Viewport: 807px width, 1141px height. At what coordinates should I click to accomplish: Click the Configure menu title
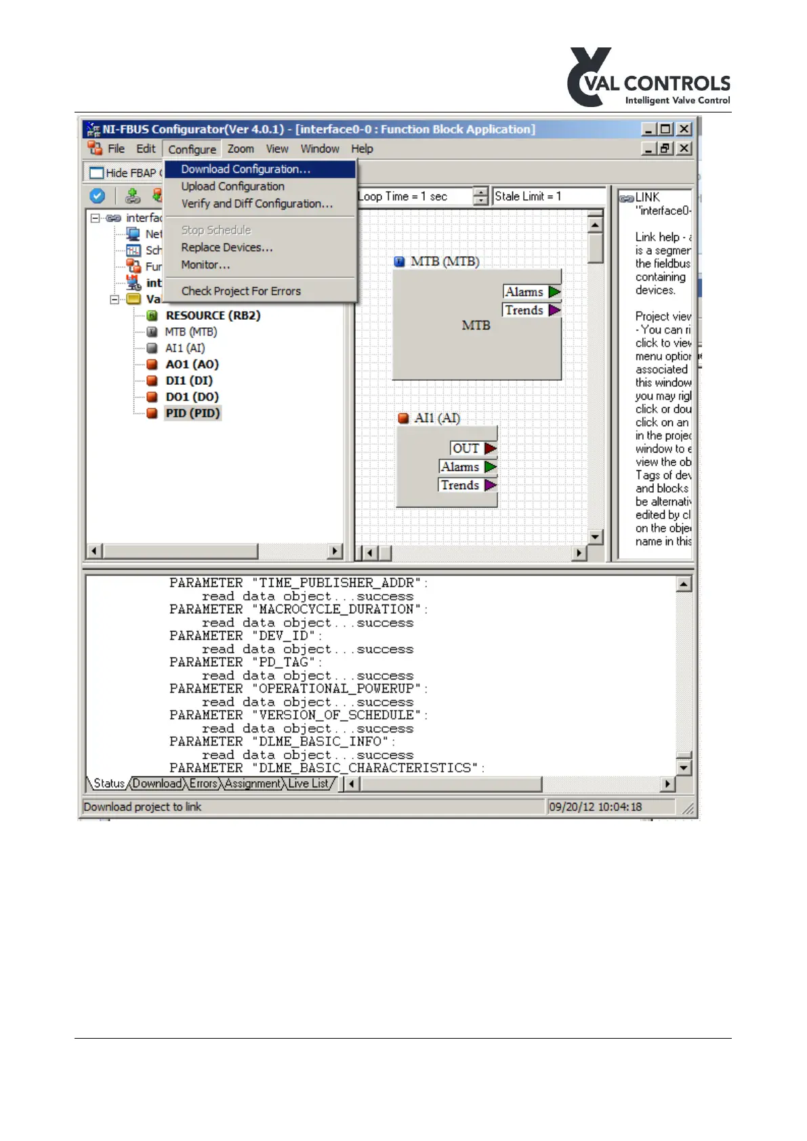pos(192,149)
